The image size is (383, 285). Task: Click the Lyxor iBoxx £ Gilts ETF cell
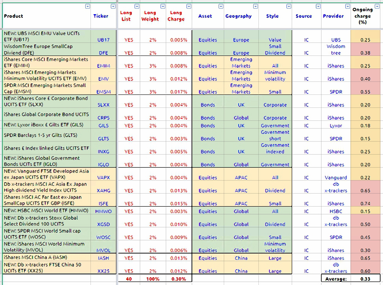click(46, 125)
